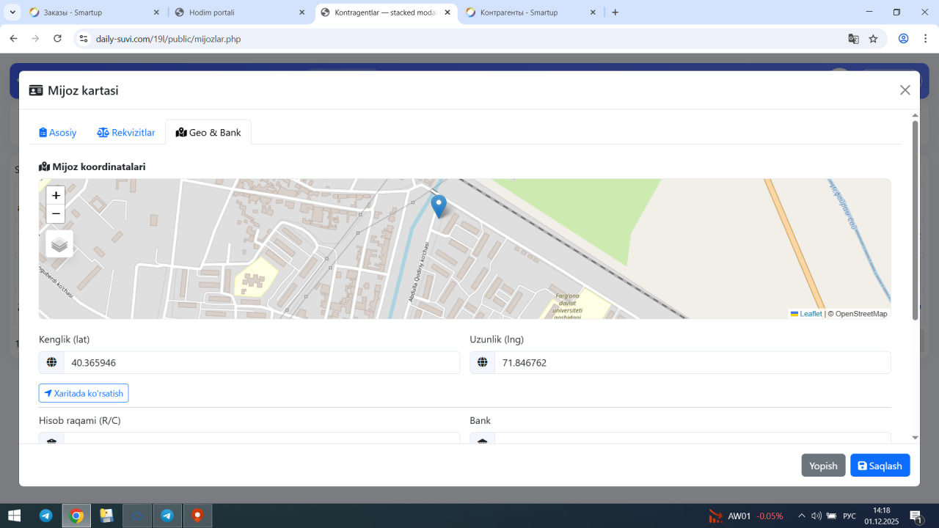The height and width of the screenshot is (528, 939).
Task: Open the Google Translate page icon
Action: [x=853, y=39]
